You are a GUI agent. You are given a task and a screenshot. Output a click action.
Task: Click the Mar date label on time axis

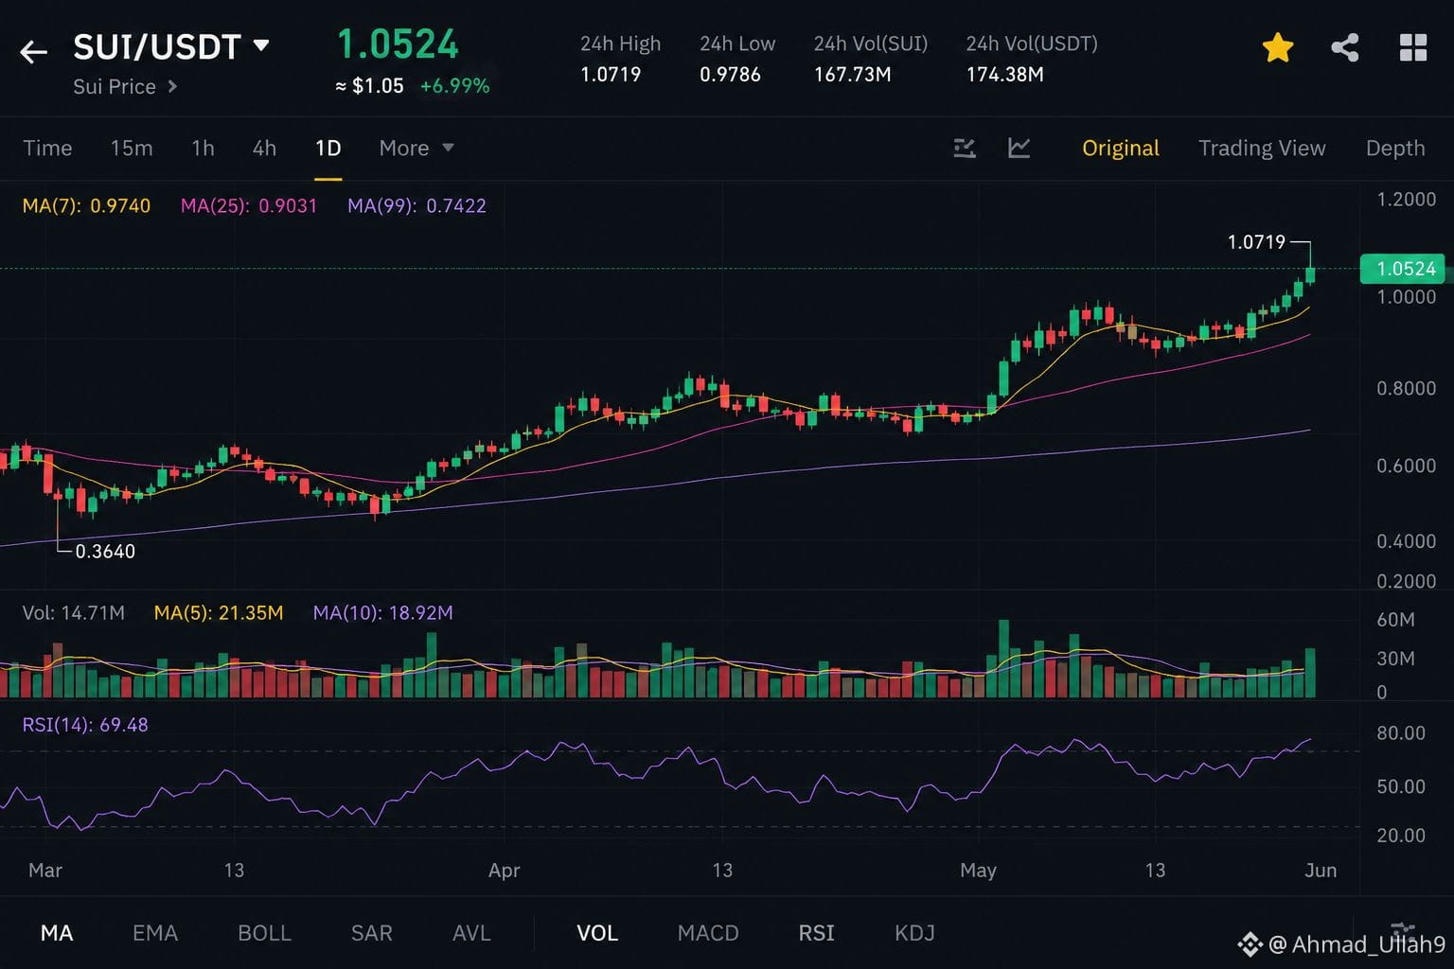click(x=45, y=870)
